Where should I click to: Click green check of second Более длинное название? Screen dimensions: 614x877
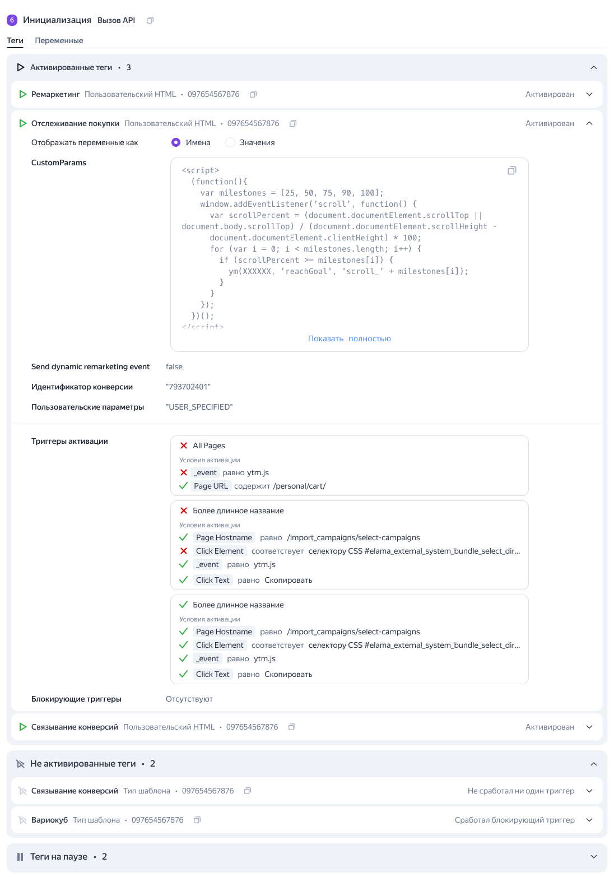183,605
